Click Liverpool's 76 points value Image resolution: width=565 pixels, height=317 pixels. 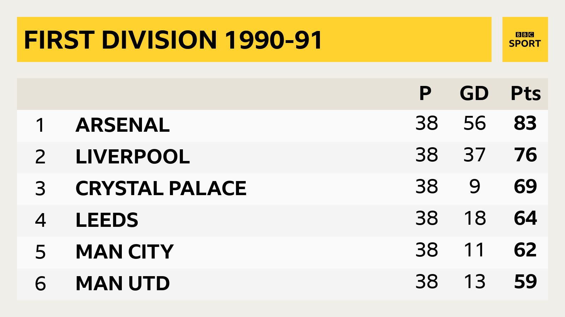pyautogui.click(x=525, y=155)
